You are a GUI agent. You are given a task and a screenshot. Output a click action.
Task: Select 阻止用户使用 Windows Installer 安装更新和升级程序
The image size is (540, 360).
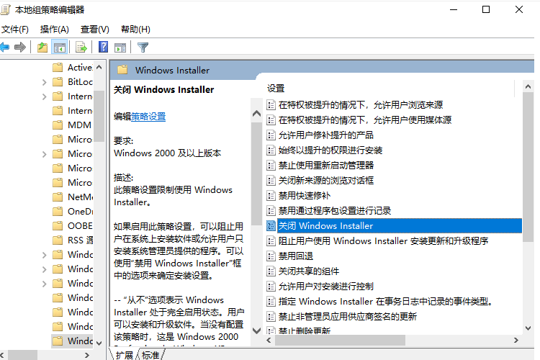[383, 240]
